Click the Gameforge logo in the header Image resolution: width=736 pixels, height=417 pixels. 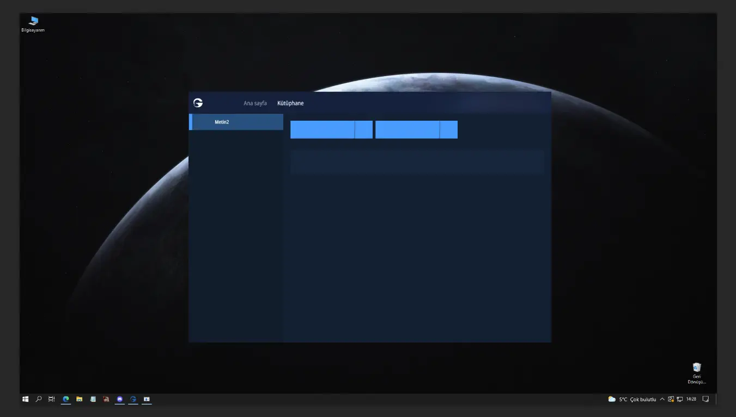click(x=198, y=103)
